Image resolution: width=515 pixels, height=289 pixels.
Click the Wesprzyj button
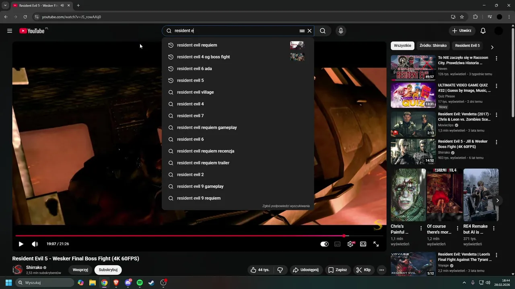[80, 270]
